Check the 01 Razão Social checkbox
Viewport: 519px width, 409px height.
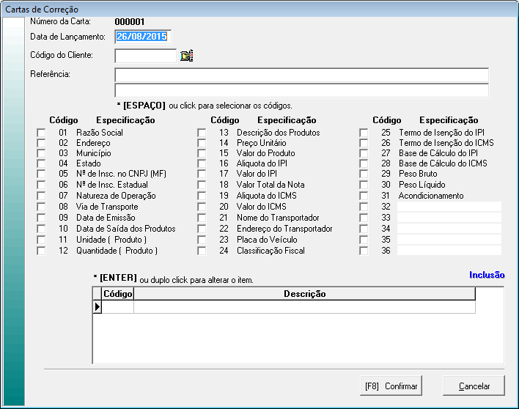point(41,133)
